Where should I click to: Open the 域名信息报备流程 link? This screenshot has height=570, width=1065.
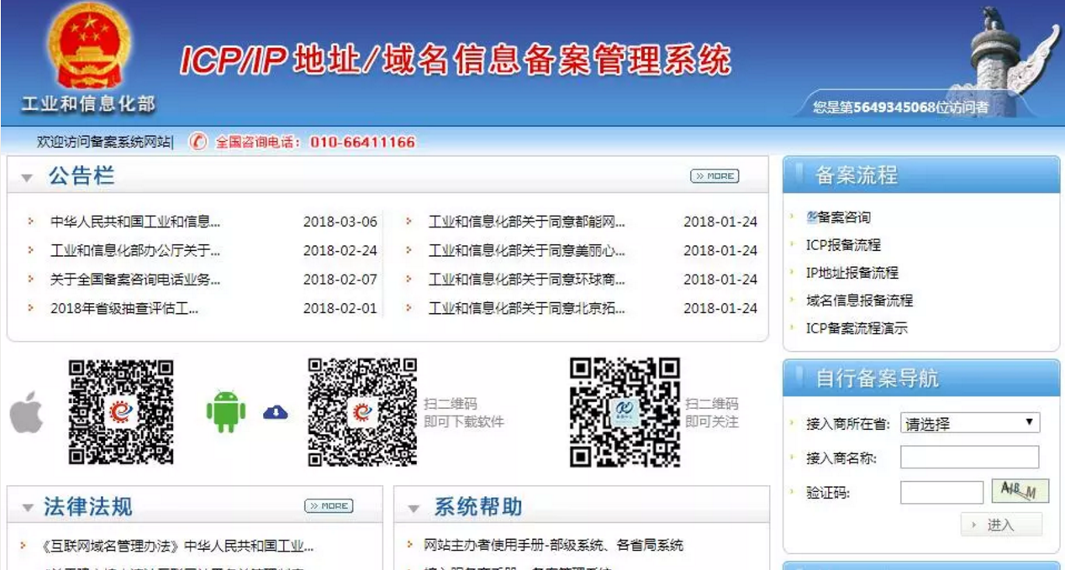click(859, 300)
